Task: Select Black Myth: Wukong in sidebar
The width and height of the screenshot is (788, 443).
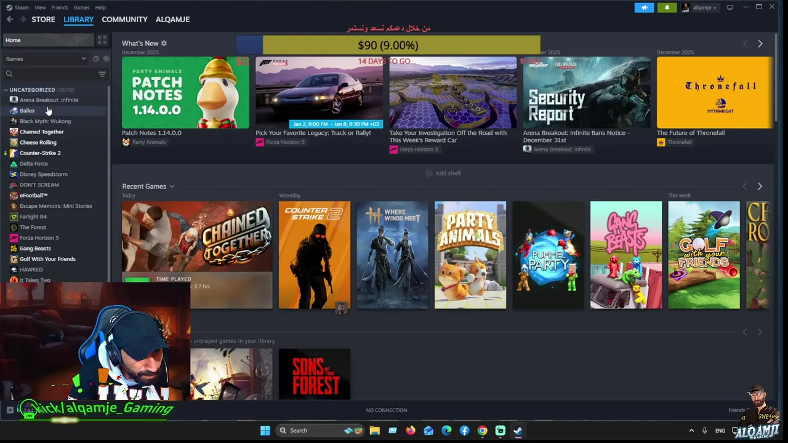Action: [x=45, y=121]
